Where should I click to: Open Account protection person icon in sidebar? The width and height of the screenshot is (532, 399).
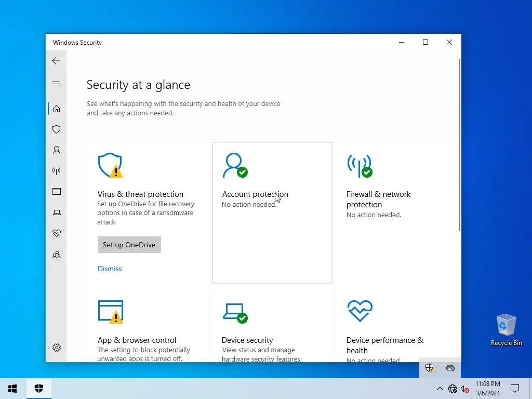[x=56, y=150]
